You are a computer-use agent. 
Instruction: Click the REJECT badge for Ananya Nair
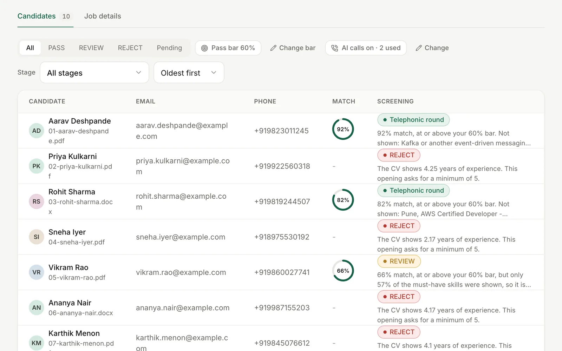click(x=399, y=297)
